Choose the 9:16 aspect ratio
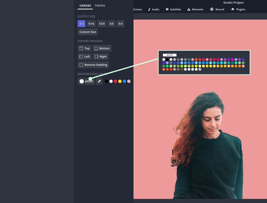The image size is (267, 203). click(x=91, y=24)
